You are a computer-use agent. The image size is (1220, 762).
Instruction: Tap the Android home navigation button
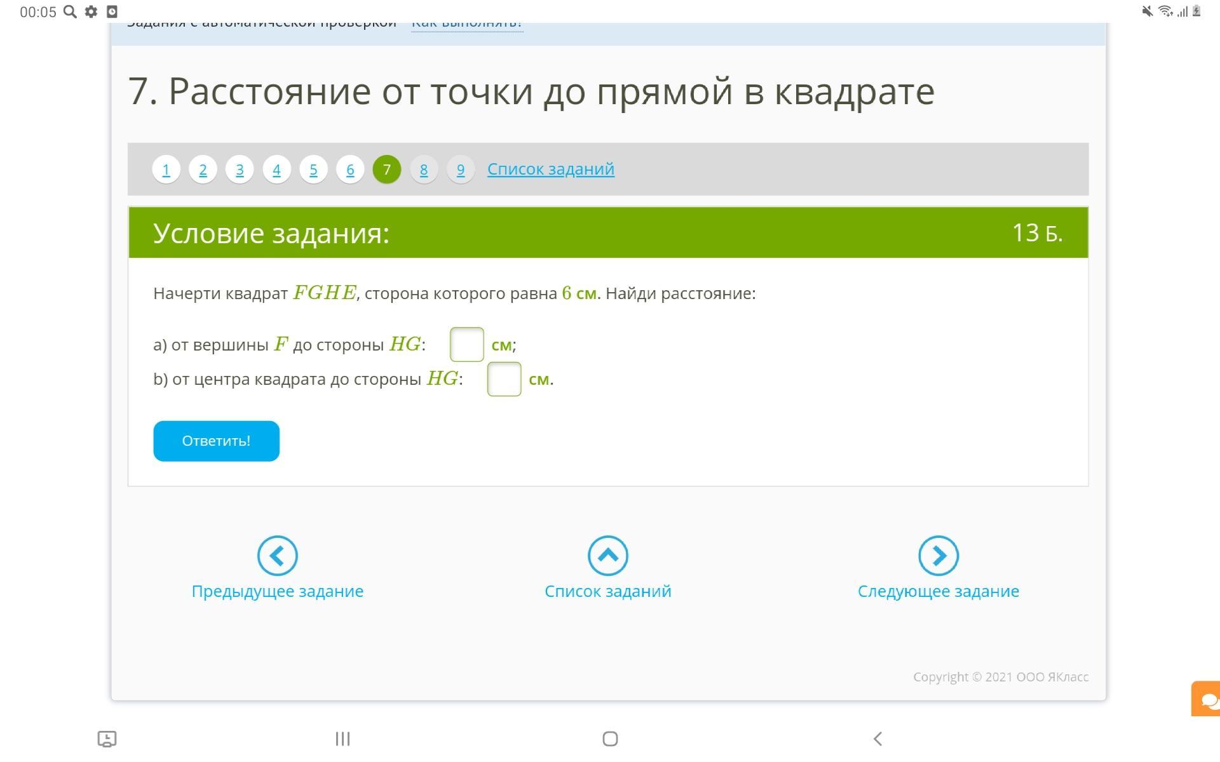(x=610, y=739)
